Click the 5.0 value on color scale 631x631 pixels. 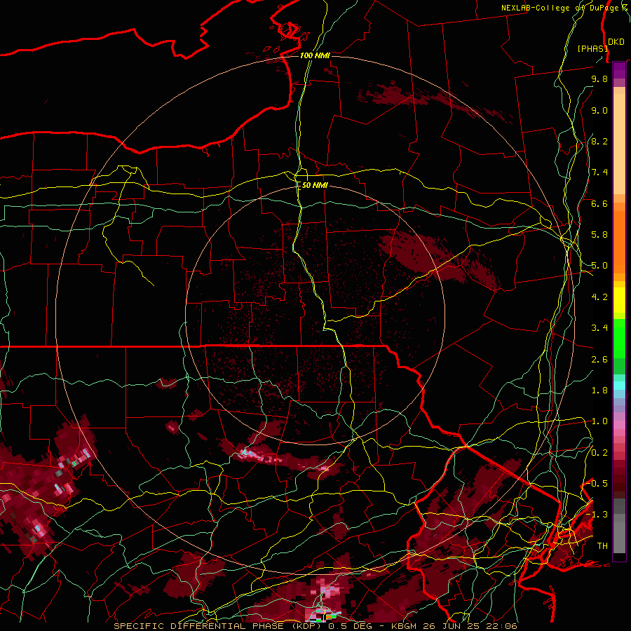(x=599, y=266)
